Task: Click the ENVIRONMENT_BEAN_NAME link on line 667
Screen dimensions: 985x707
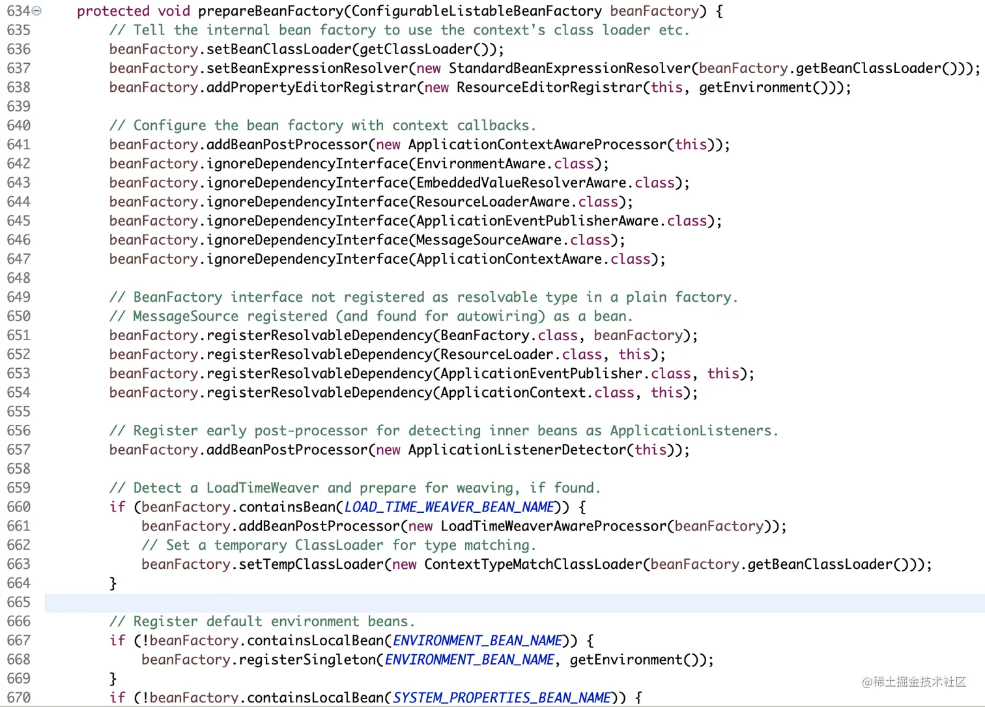Action: tap(477, 641)
